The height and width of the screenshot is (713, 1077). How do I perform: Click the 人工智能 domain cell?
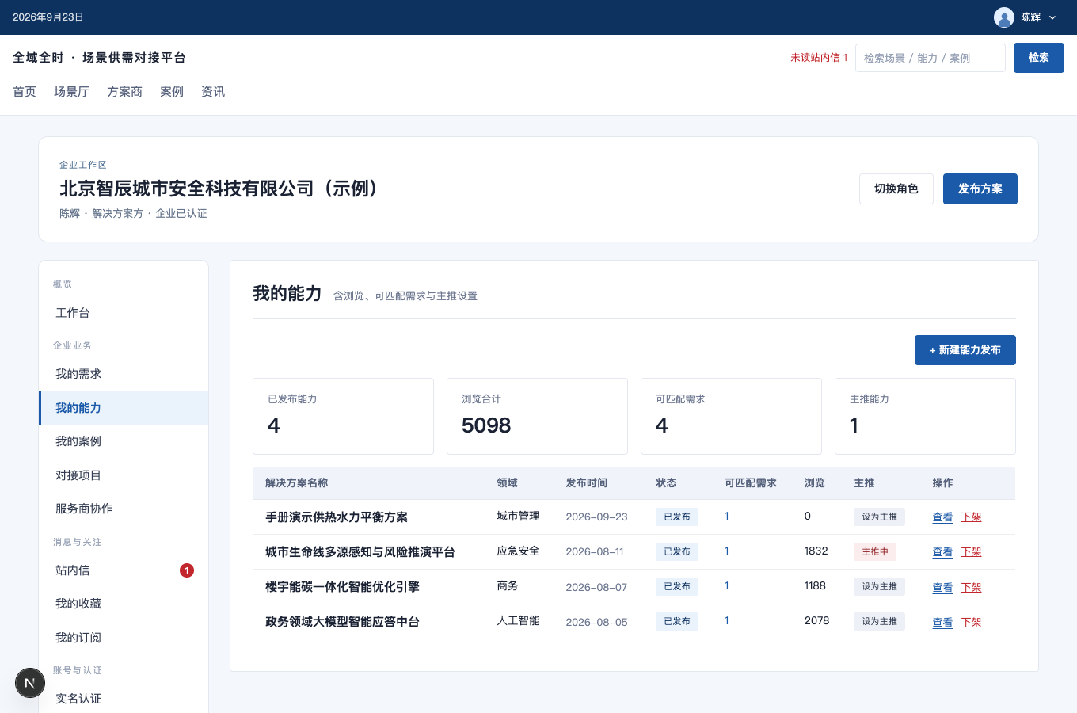[518, 620]
